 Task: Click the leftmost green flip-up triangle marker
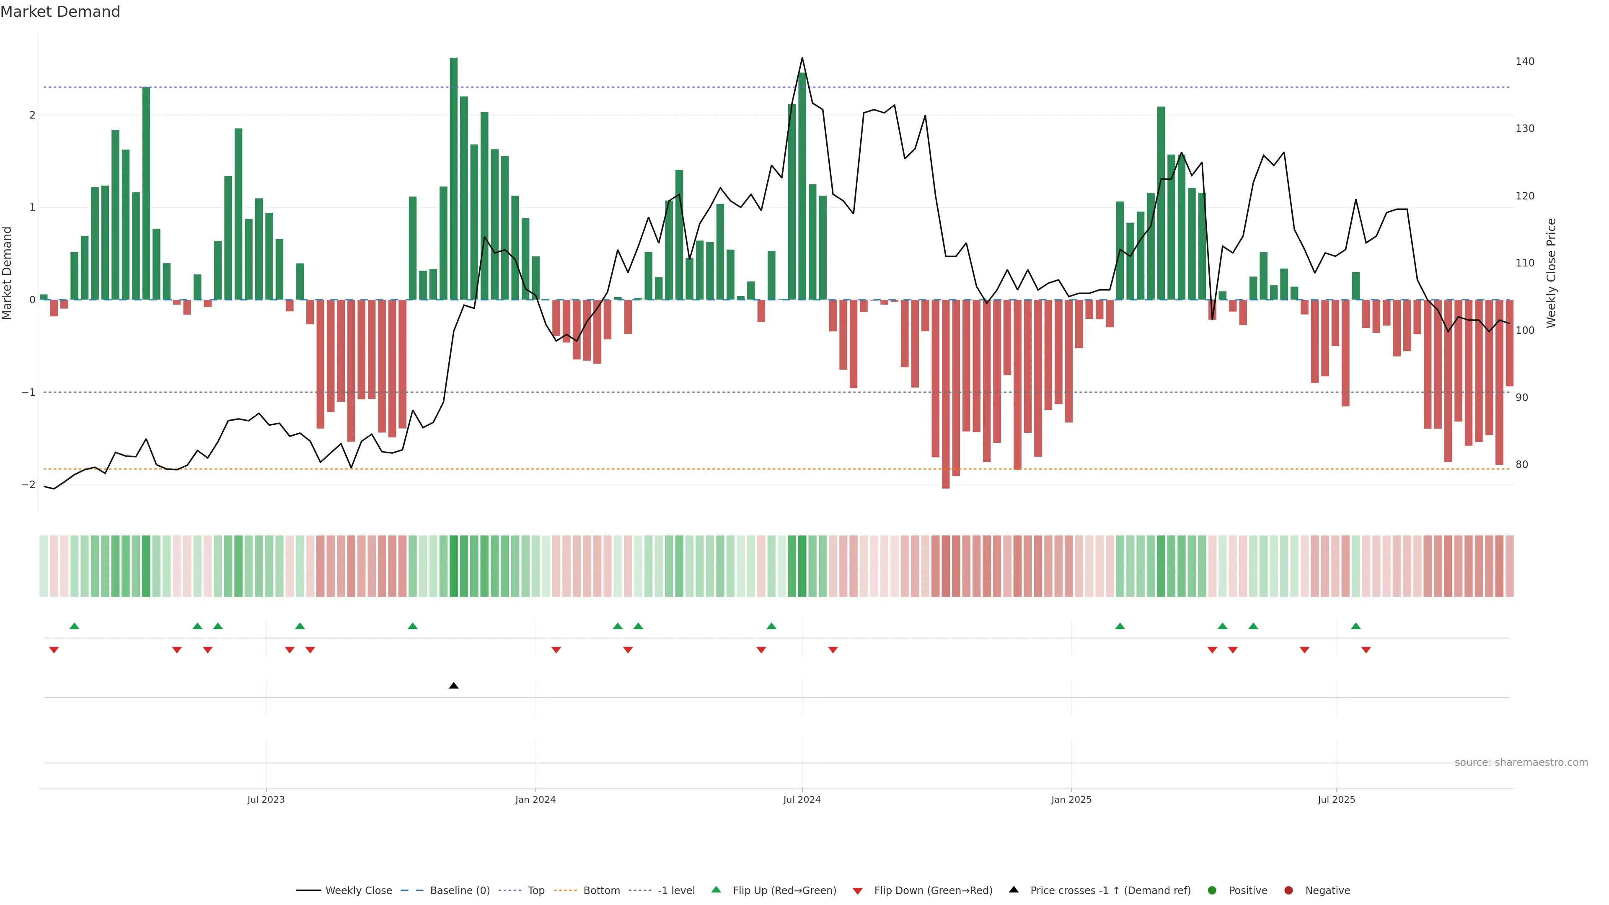tap(74, 626)
